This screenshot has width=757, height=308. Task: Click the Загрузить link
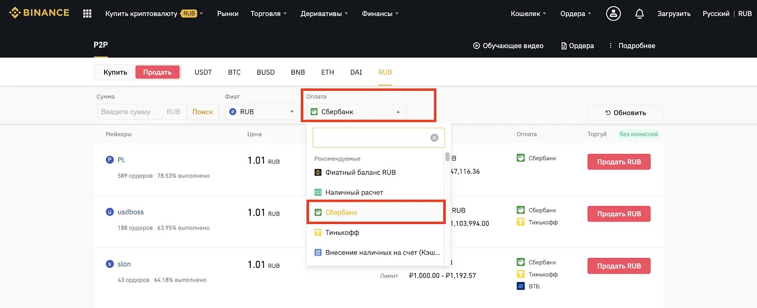(x=674, y=14)
